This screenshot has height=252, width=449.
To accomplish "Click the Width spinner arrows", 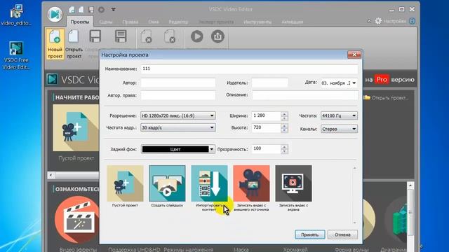I will pyautogui.click(x=284, y=116).
